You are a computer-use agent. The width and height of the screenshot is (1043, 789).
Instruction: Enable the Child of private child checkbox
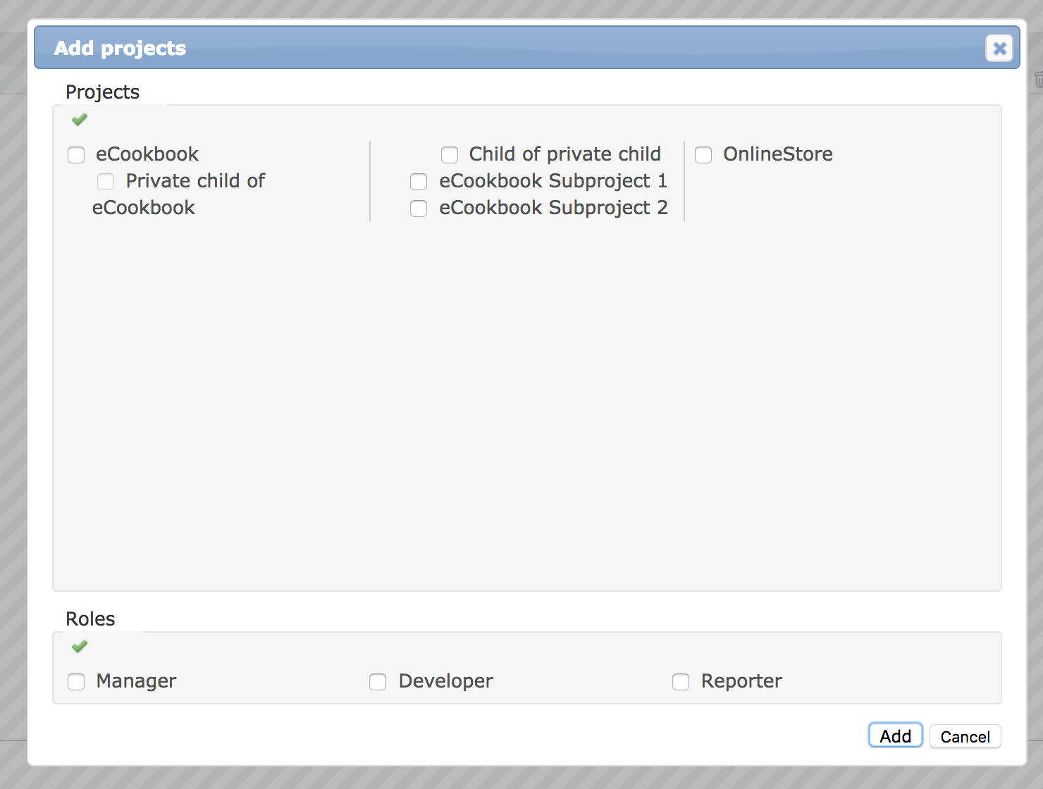tap(450, 154)
